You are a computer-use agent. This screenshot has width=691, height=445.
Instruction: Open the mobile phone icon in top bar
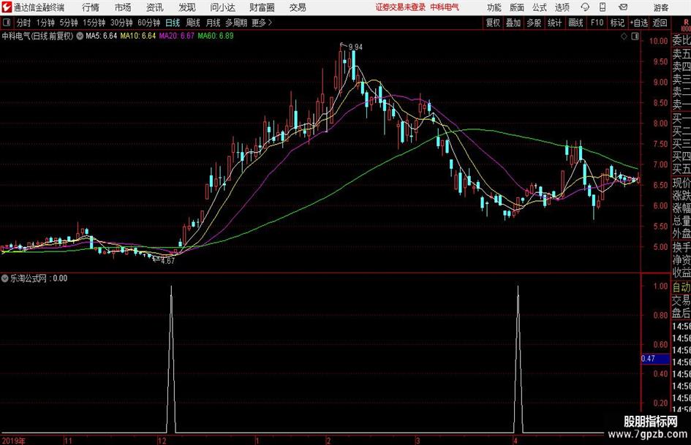pyautogui.click(x=603, y=7)
